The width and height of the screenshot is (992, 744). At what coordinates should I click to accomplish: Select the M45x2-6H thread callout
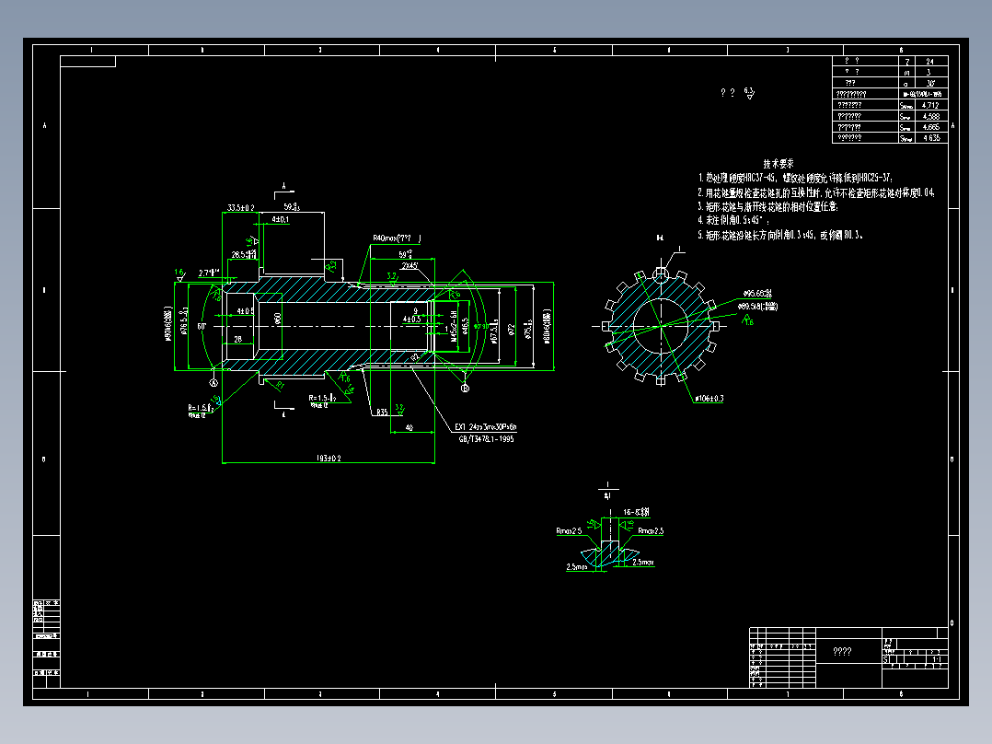[x=454, y=327]
